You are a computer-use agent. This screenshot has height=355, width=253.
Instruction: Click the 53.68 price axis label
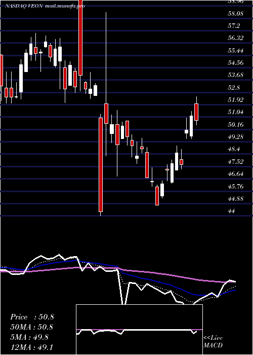pos(236,75)
